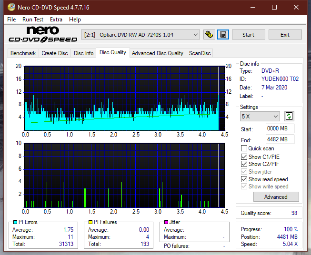Click the PI Errors maximum 11

(x=70, y=237)
